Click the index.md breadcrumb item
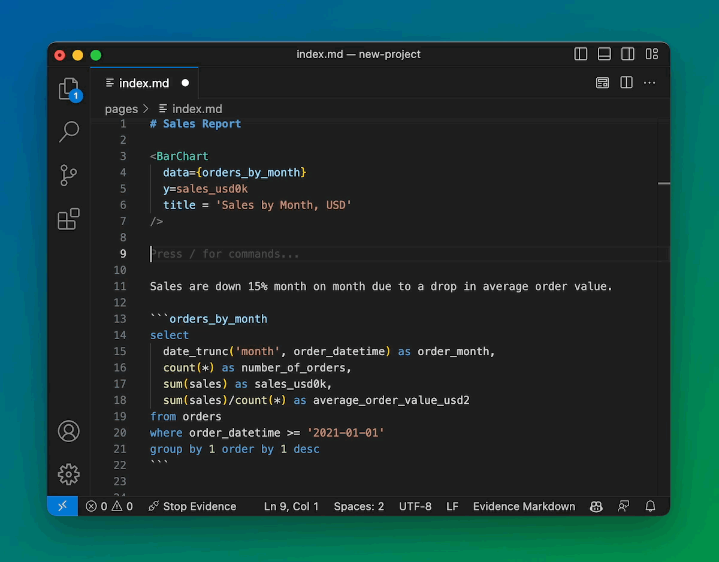 click(x=191, y=109)
